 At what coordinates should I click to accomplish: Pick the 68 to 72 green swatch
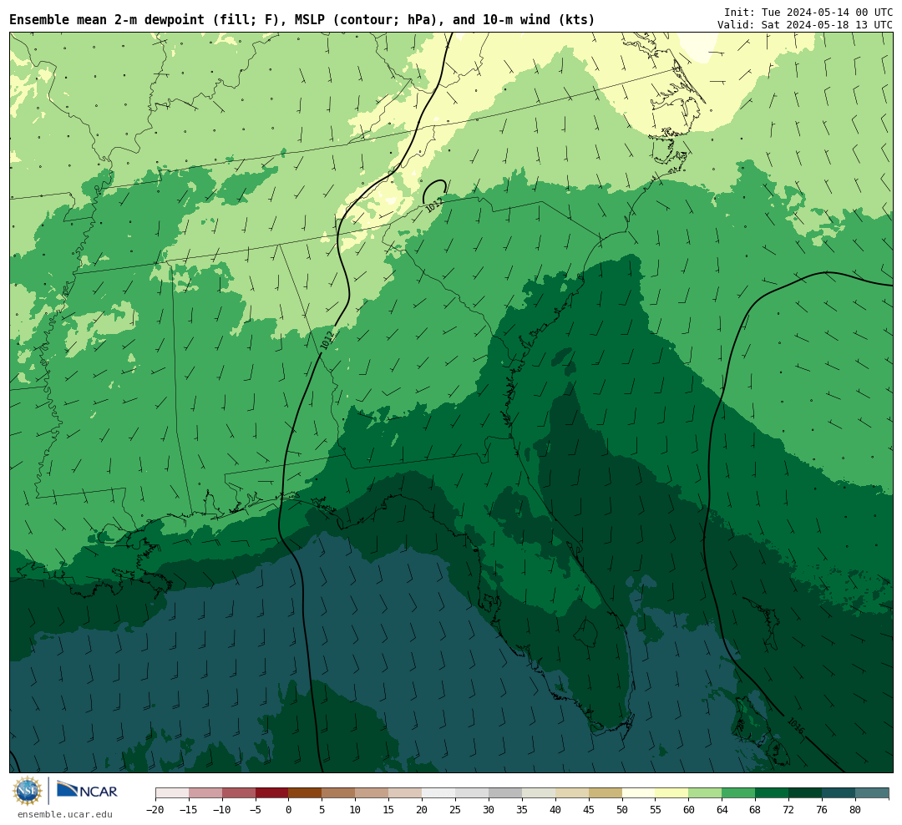click(772, 792)
